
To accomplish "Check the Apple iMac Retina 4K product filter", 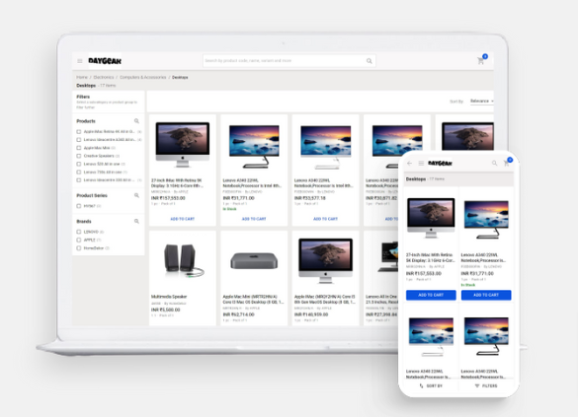I will pos(78,132).
